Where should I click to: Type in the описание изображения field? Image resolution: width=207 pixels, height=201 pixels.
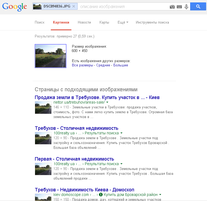tap(123, 7)
